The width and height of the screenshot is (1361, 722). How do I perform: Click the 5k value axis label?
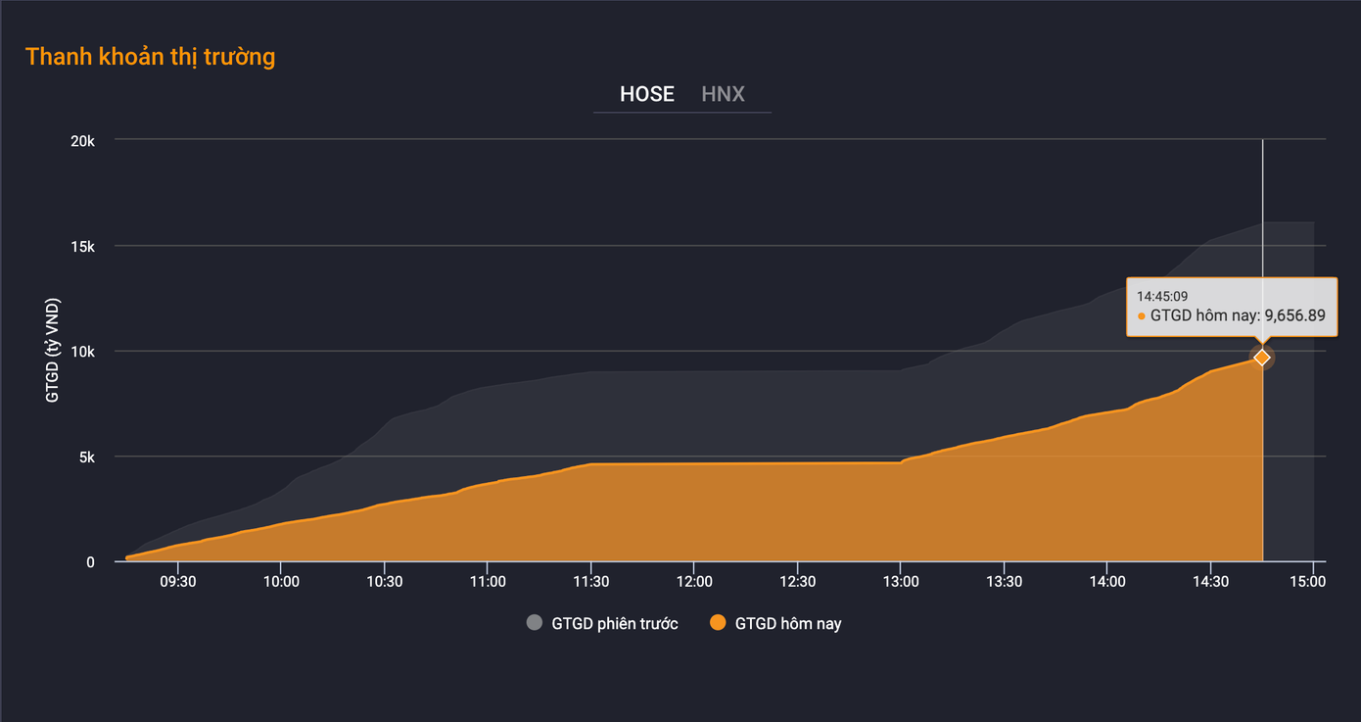86,457
